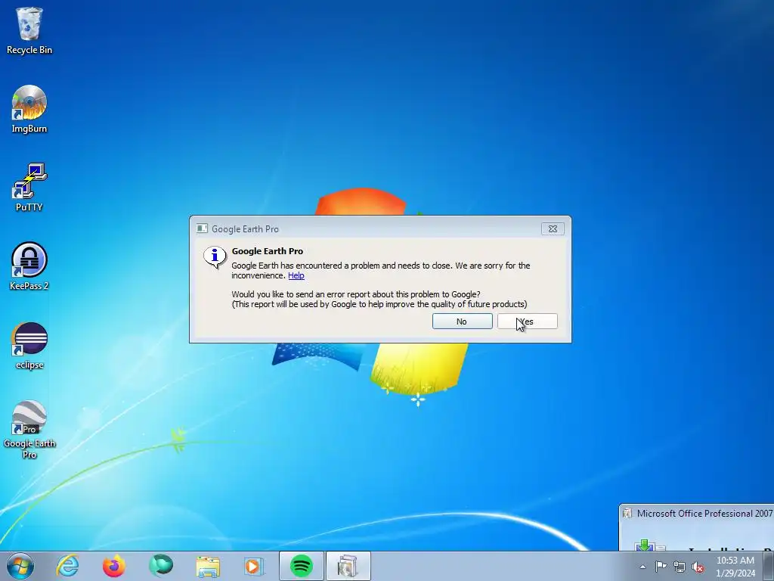The image size is (774, 581).
Task: Select the ImgBurn desktop shortcut
Action: (29, 109)
